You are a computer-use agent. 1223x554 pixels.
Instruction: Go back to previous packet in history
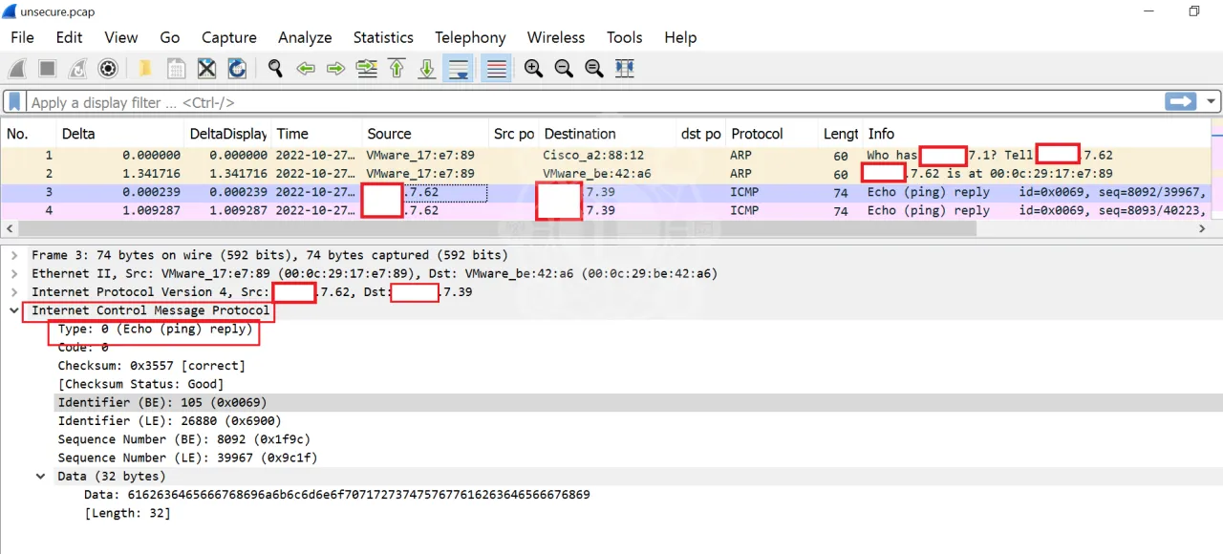pos(306,69)
